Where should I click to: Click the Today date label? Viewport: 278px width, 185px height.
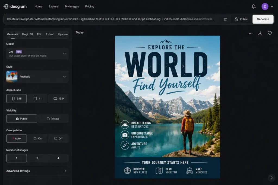(x=80, y=33)
